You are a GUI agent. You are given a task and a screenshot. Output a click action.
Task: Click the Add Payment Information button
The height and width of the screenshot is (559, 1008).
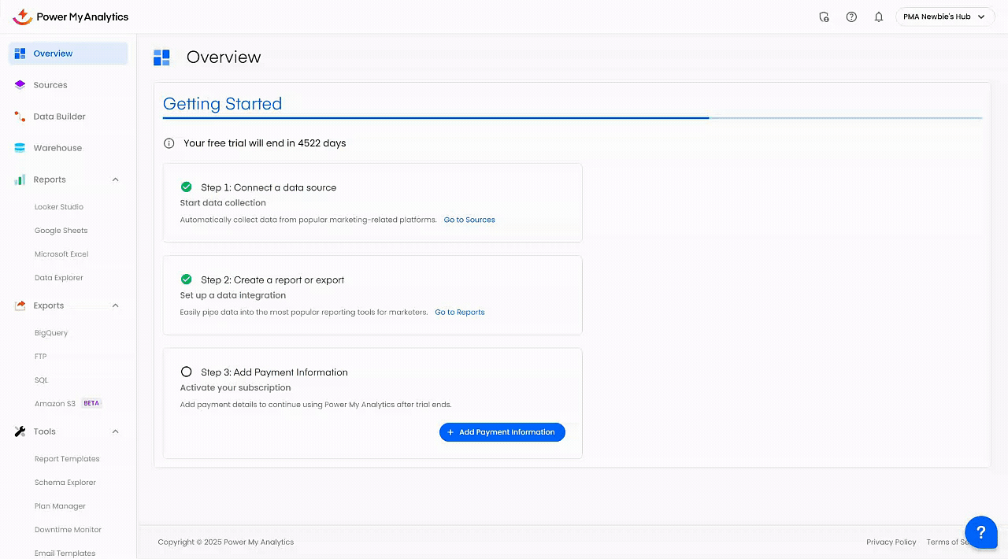502,432
